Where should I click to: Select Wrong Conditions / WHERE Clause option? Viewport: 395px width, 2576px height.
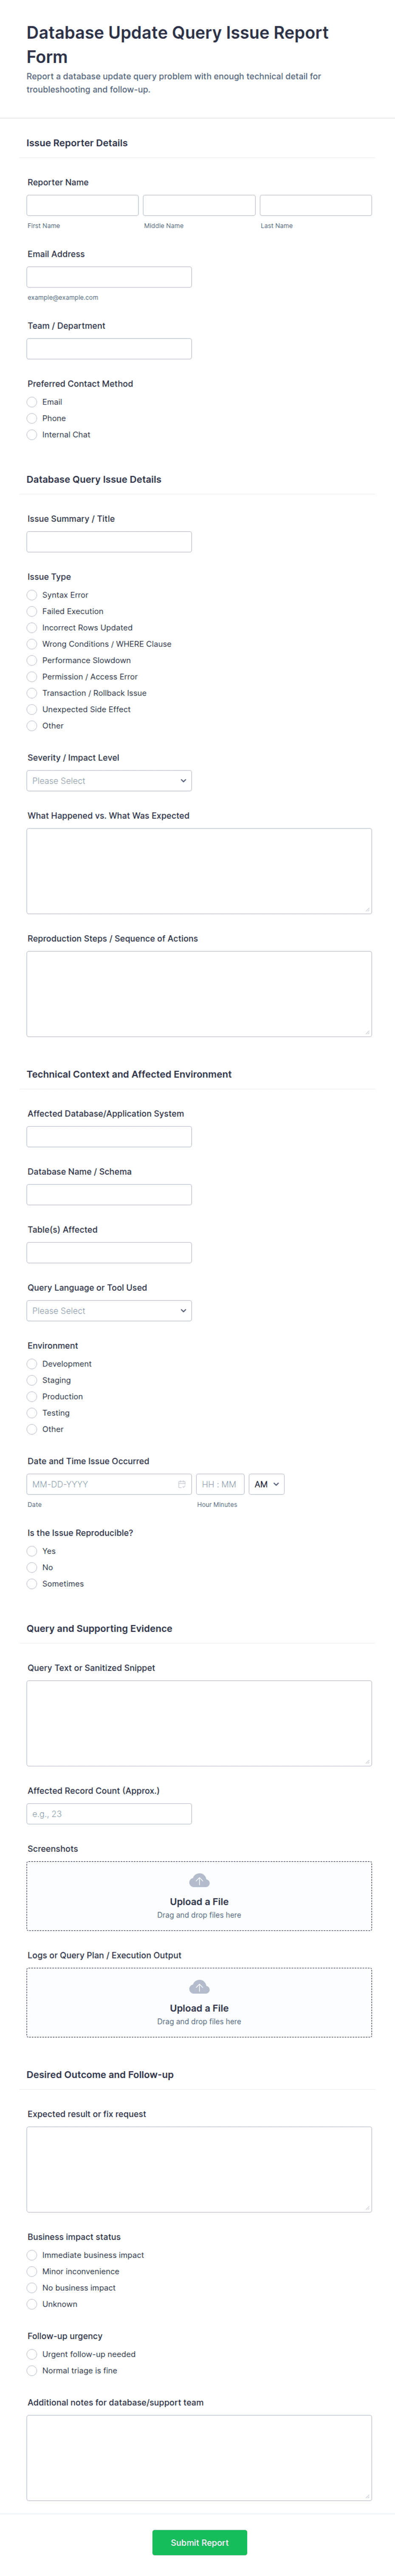(x=32, y=644)
